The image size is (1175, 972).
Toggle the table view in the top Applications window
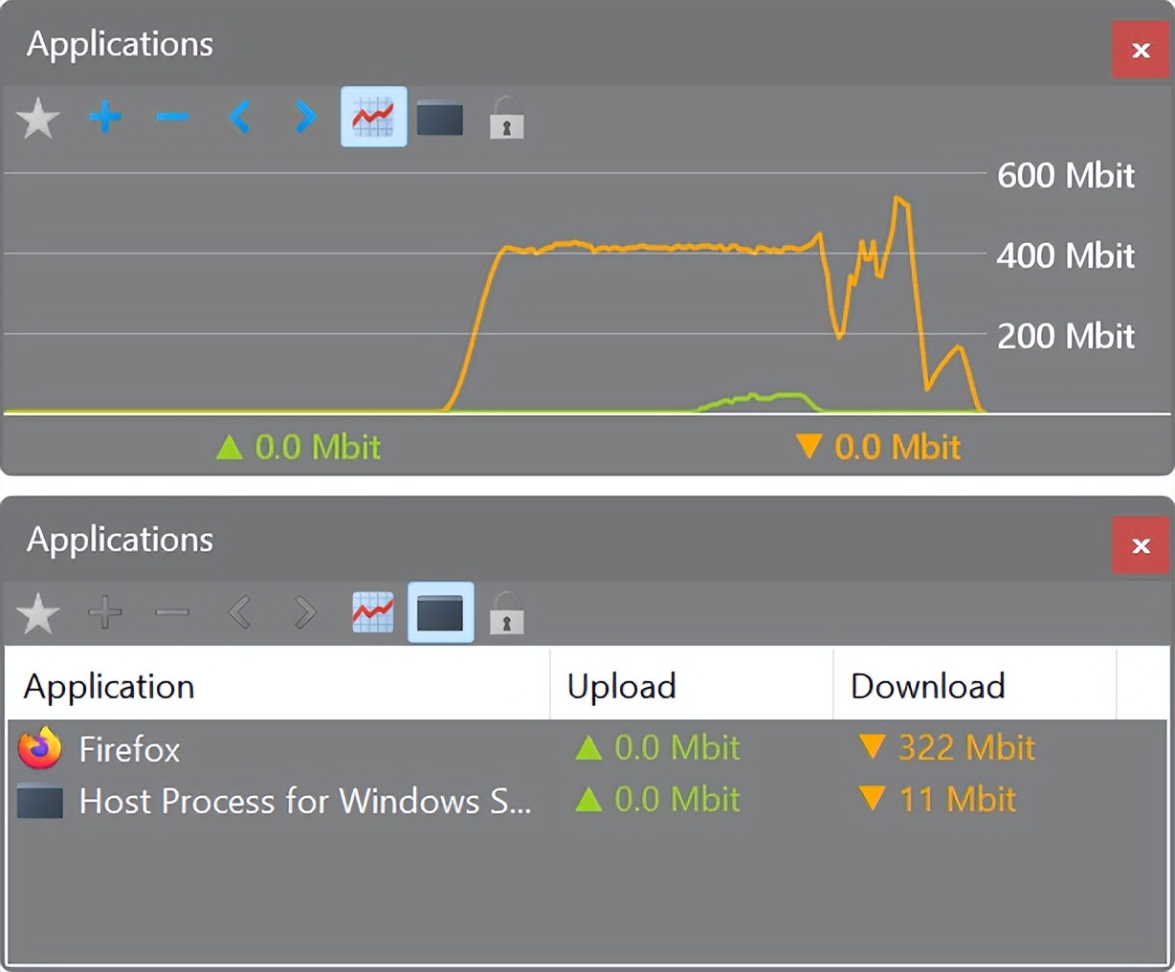[x=439, y=118]
